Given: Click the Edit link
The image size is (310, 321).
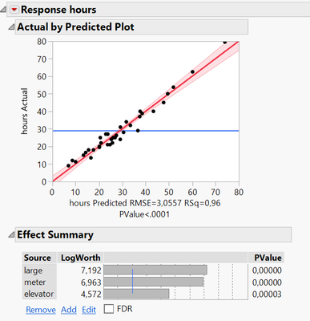Looking at the screenshot, I should click(89, 310).
